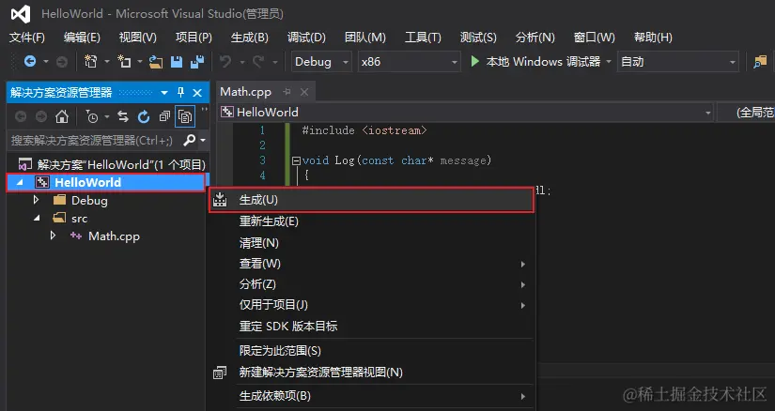Open the 帮助(H) menu

coord(653,38)
